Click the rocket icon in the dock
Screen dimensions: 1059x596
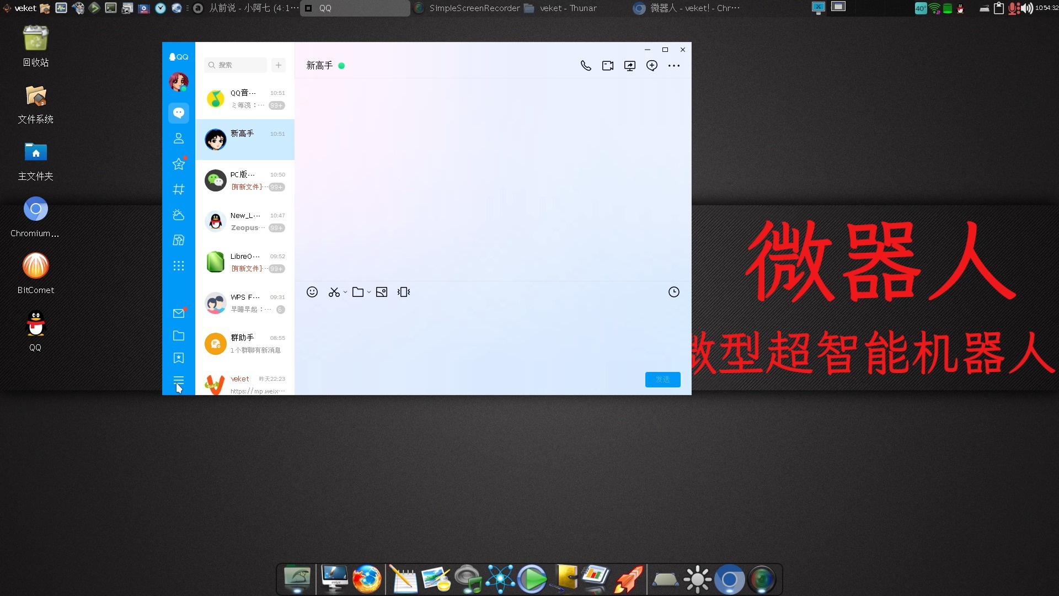tap(629, 579)
